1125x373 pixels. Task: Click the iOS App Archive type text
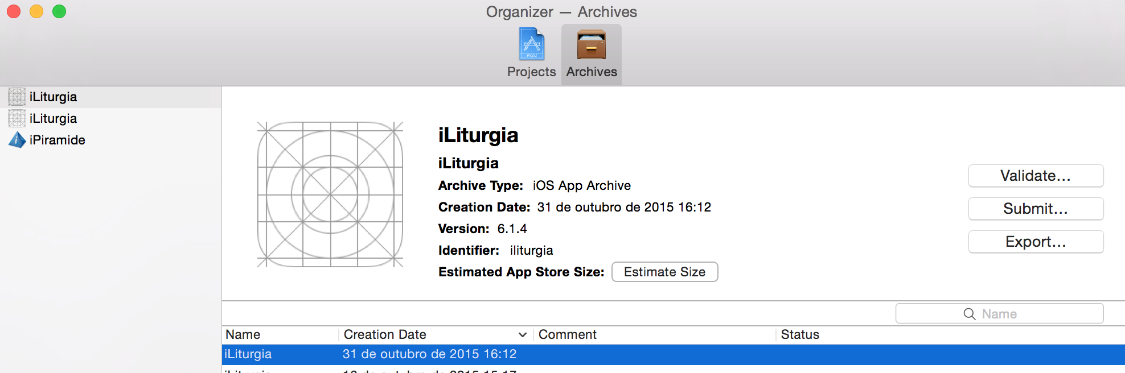coord(581,185)
